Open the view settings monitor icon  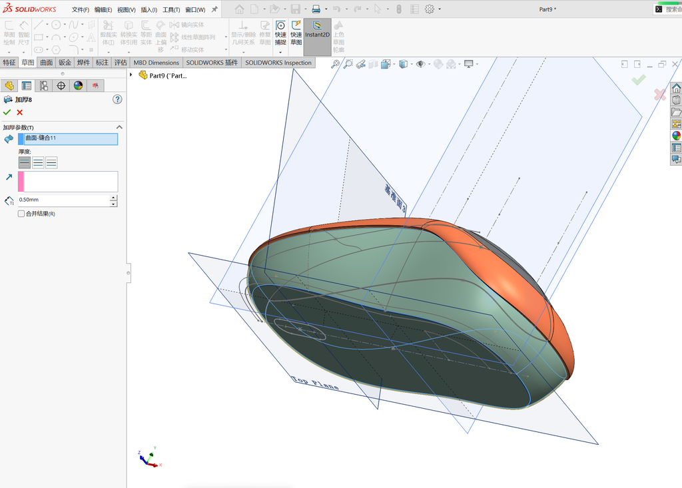[x=468, y=65]
